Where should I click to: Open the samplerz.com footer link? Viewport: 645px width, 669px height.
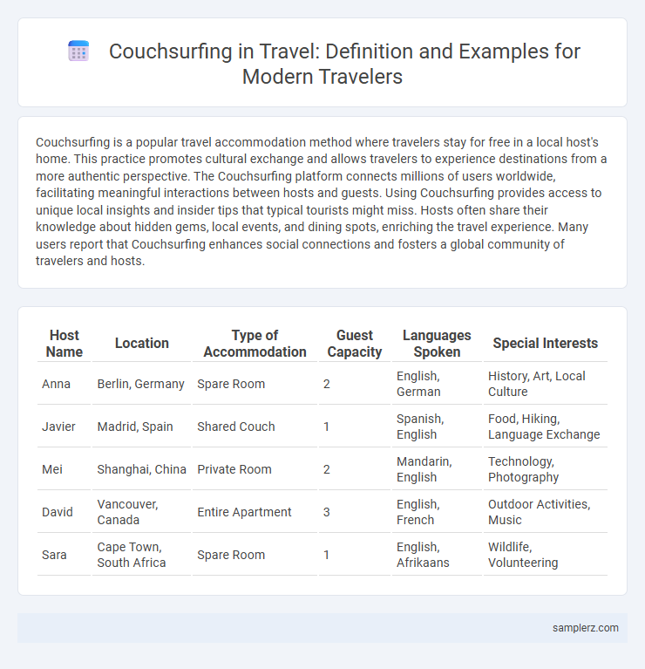click(586, 628)
